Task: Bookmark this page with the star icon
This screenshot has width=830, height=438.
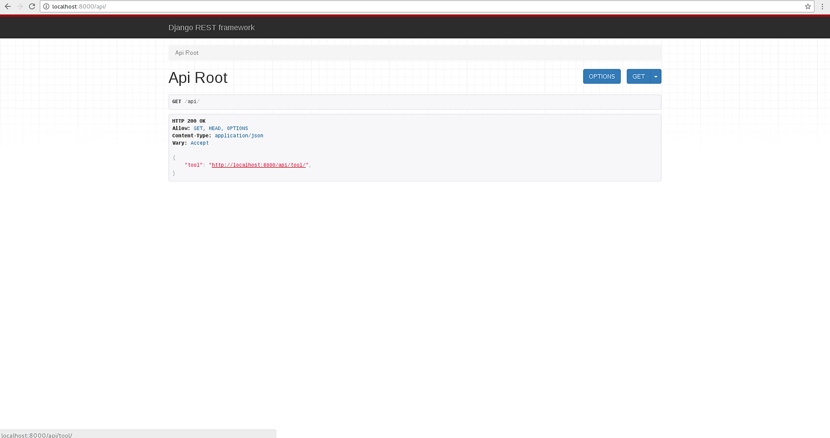Action: click(x=807, y=7)
